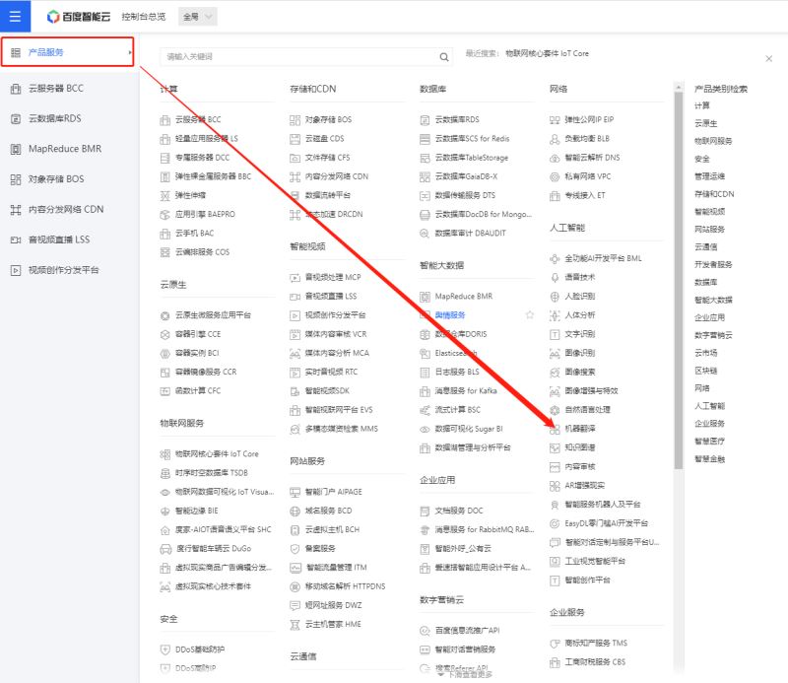
Task: Click the 弹性公网IP EIP icon
Action: 555,120
